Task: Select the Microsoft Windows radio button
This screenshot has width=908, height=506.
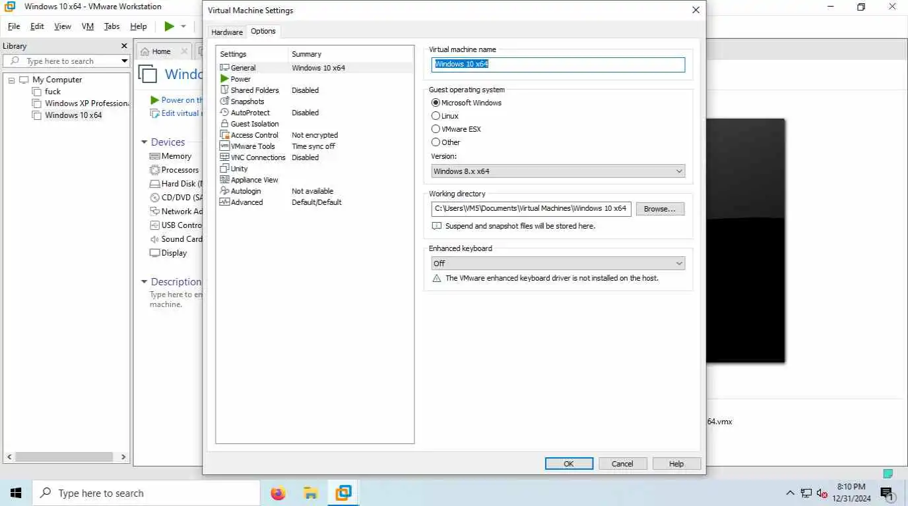Action: (x=436, y=103)
